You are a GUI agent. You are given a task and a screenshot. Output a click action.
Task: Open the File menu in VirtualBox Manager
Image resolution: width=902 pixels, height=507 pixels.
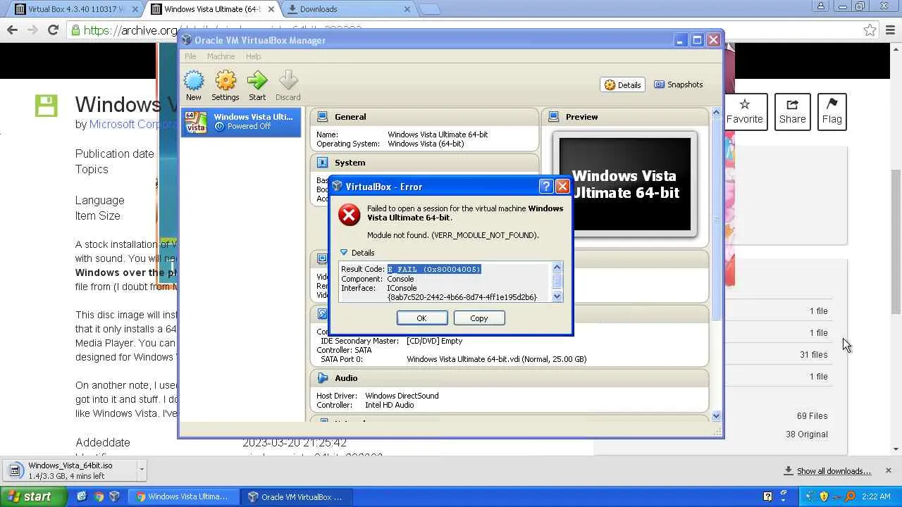point(190,56)
